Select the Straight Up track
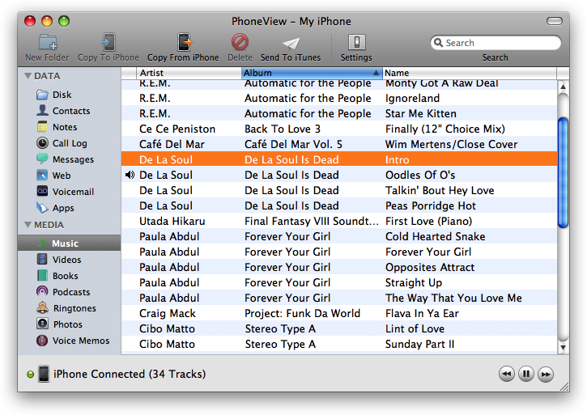587x415 pixels. [339, 282]
